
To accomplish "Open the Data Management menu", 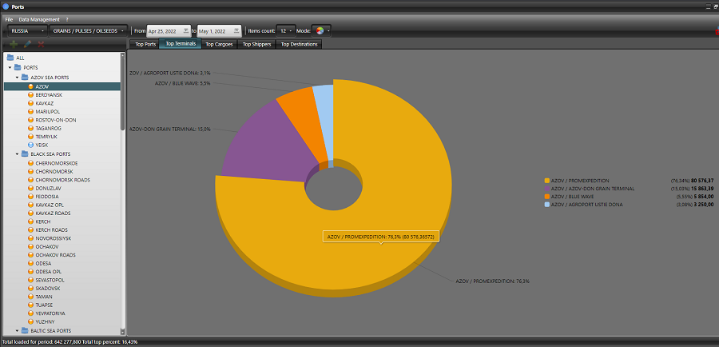I will (39, 20).
